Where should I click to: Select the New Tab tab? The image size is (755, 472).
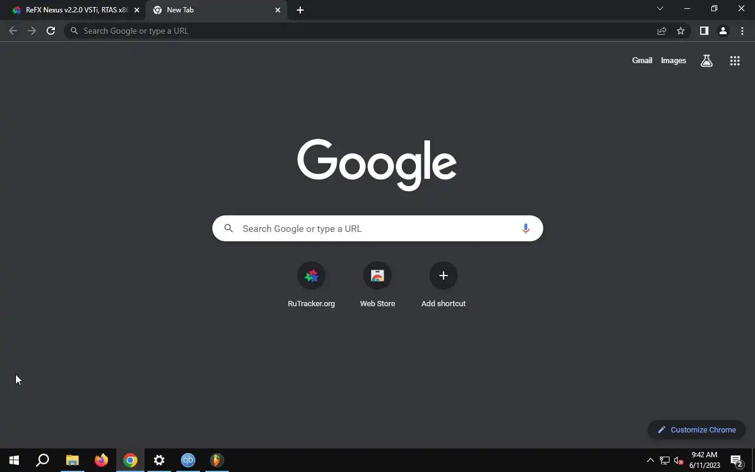215,10
